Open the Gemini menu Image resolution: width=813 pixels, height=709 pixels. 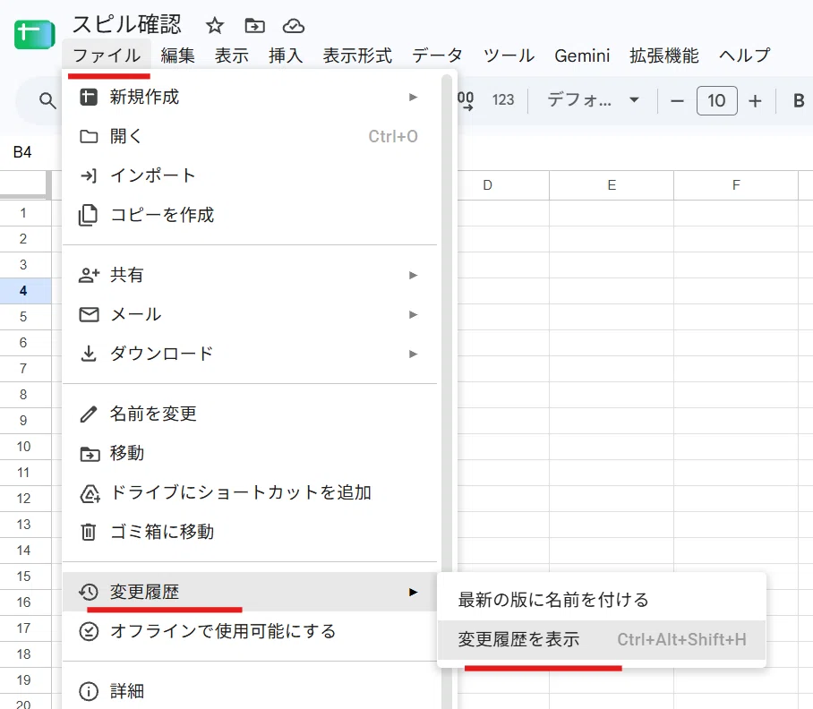tap(582, 55)
